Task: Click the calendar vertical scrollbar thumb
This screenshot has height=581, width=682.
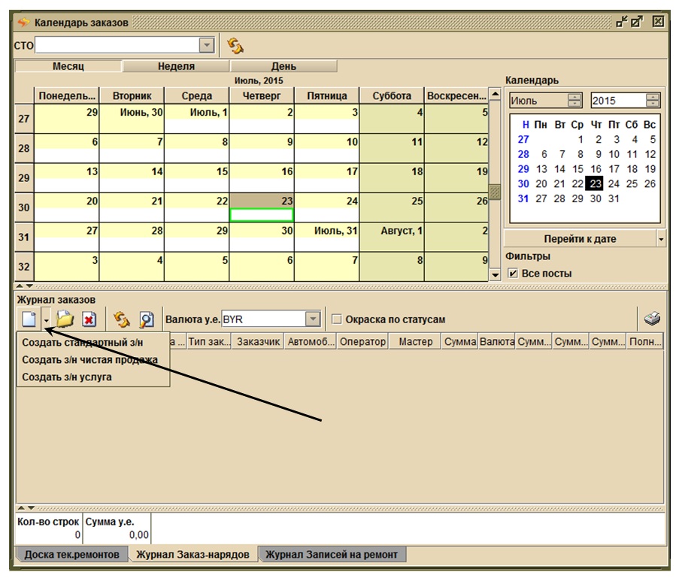Action: point(495,192)
